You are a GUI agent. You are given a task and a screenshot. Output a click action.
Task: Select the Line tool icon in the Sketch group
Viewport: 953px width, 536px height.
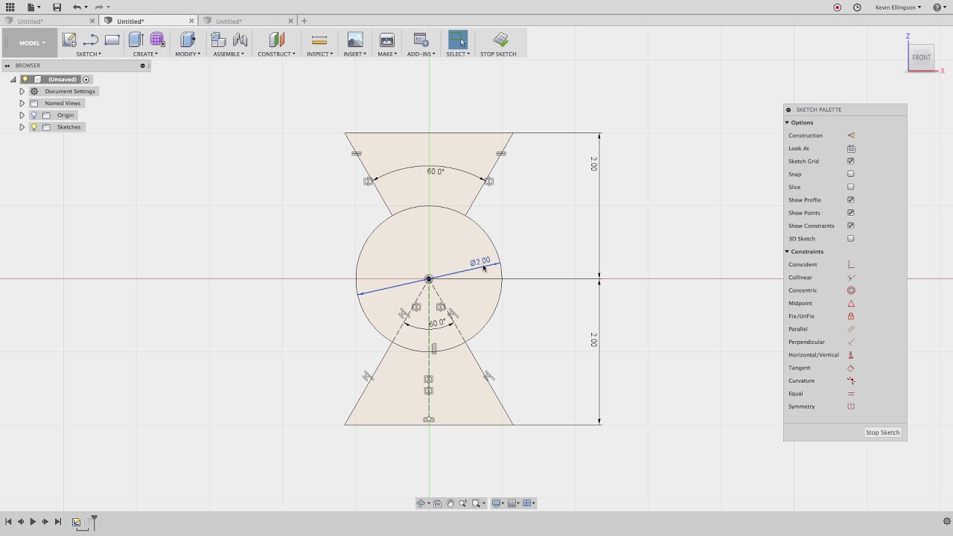[x=91, y=40]
